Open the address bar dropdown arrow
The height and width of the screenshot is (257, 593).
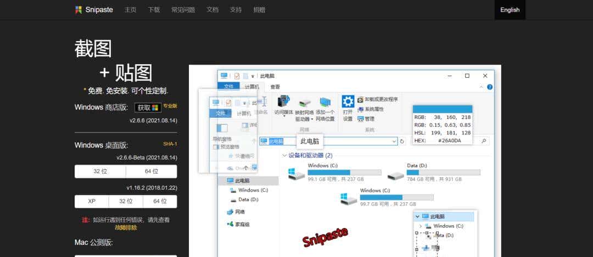394,141
